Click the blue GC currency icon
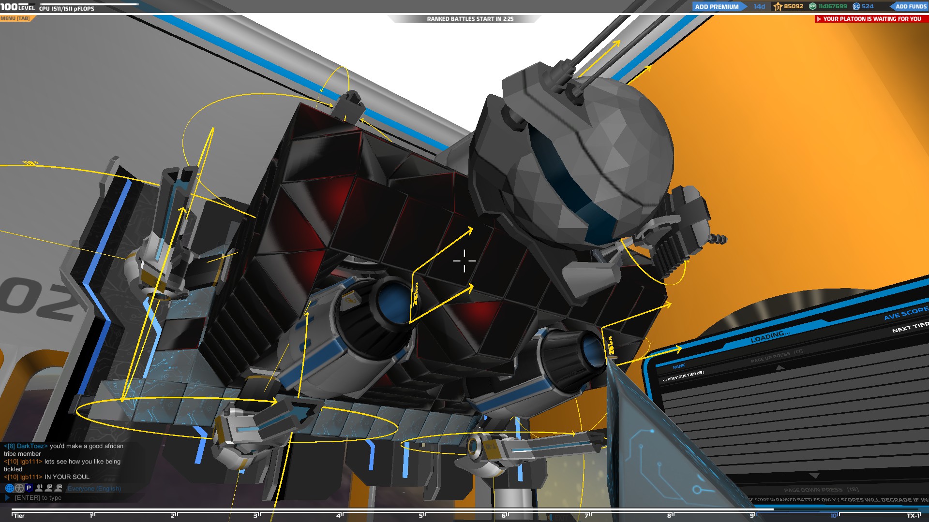 (x=856, y=6)
